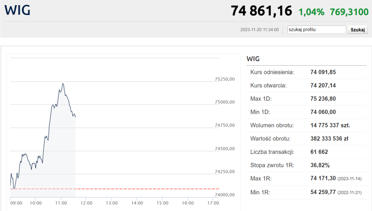372x211 pixels.
Task: Click the 75000,00 chart axis label
Action: click(x=225, y=102)
